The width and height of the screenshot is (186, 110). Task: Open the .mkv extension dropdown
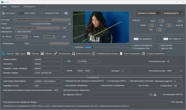click(66, 28)
